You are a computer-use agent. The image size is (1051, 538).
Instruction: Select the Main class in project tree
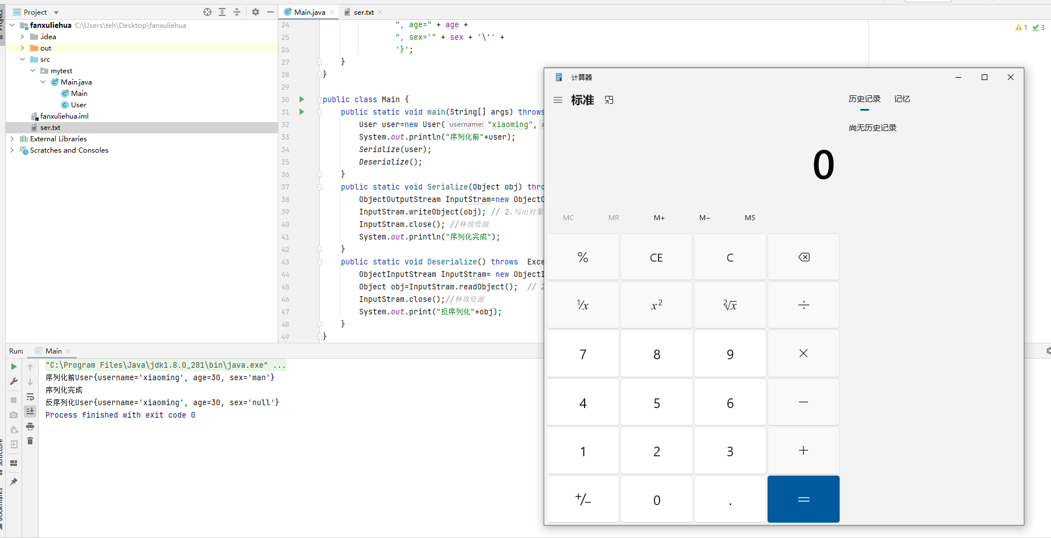coord(74,93)
